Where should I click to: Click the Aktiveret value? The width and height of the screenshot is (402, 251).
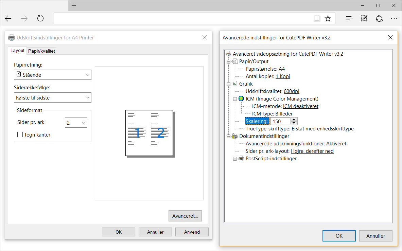(x=336, y=144)
